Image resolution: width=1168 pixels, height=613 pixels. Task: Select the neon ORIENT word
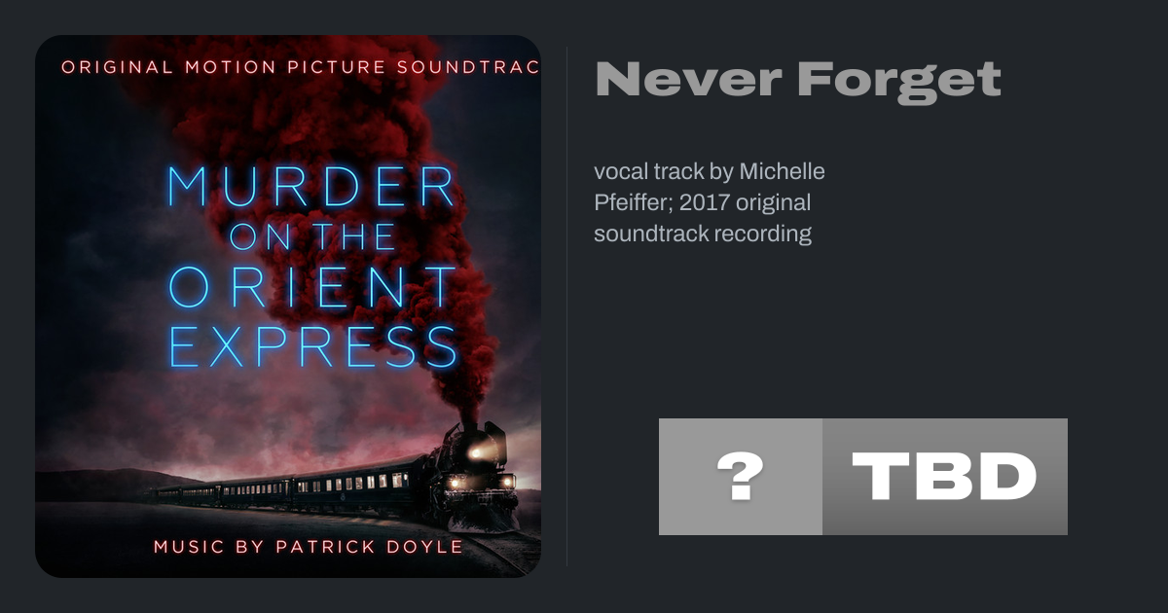point(312,287)
